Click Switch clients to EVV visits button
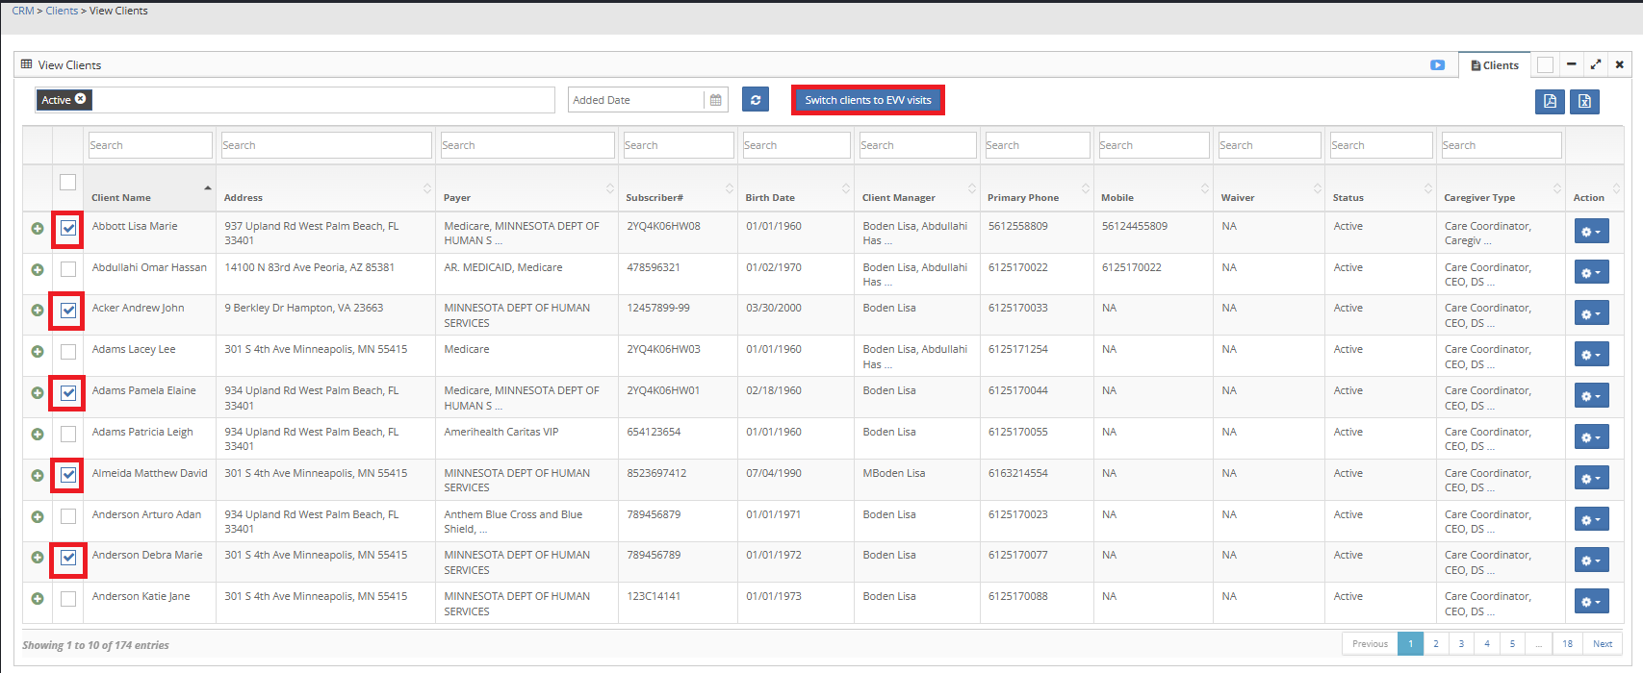 coord(867,100)
